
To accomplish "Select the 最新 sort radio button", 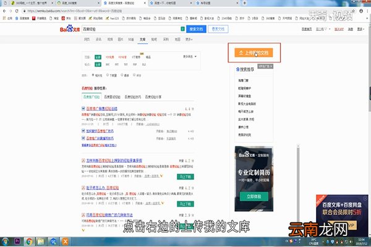I will pyautogui.click(x=122, y=75).
